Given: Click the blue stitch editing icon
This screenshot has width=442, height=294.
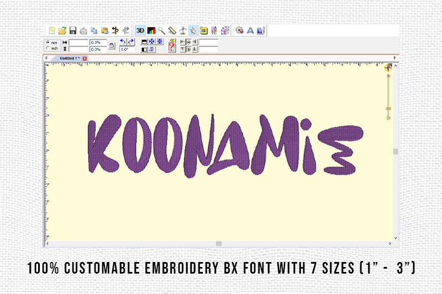Looking at the screenshot, I should 261,31.
